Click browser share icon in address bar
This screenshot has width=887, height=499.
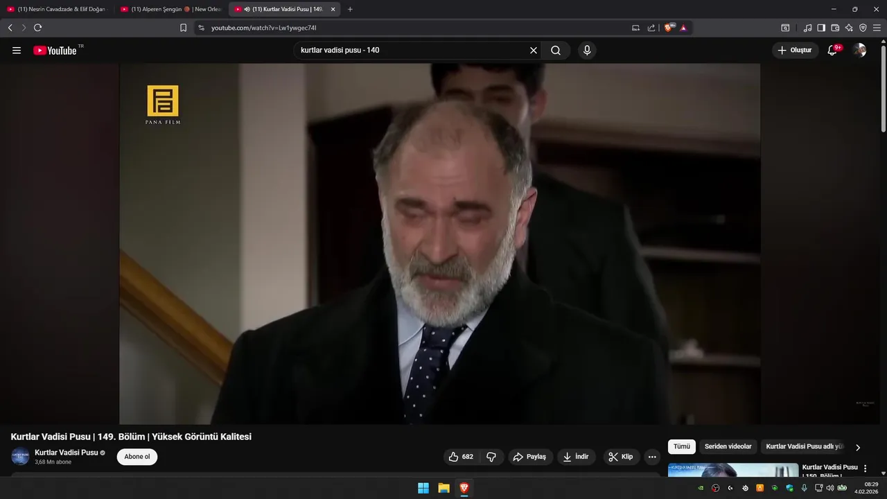point(651,28)
